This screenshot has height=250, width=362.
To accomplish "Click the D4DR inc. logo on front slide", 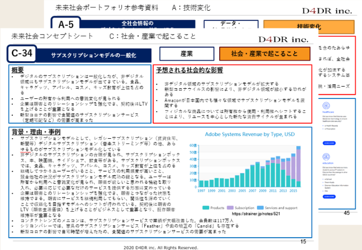I will click(x=283, y=39).
